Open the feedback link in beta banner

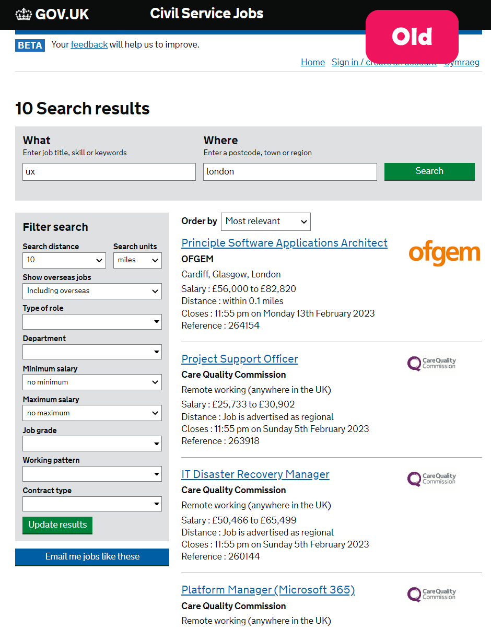[x=89, y=45]
